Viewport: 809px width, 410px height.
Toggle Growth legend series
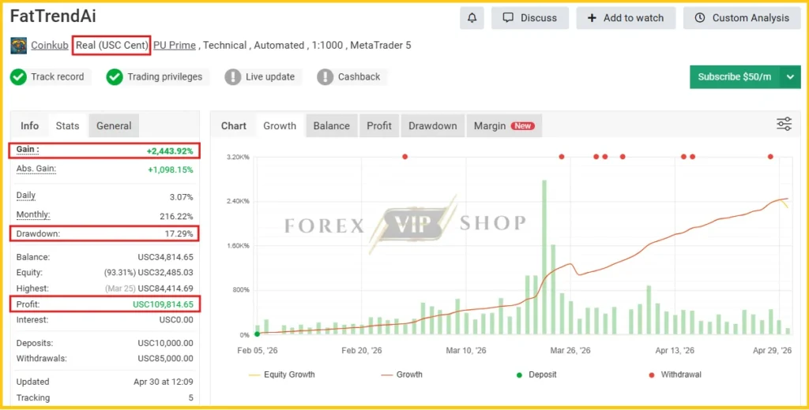(402, 375)
